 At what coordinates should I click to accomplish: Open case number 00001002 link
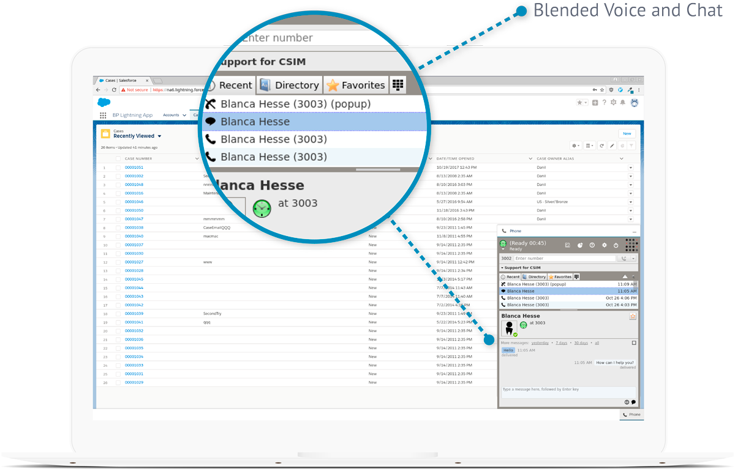point(134,176)
